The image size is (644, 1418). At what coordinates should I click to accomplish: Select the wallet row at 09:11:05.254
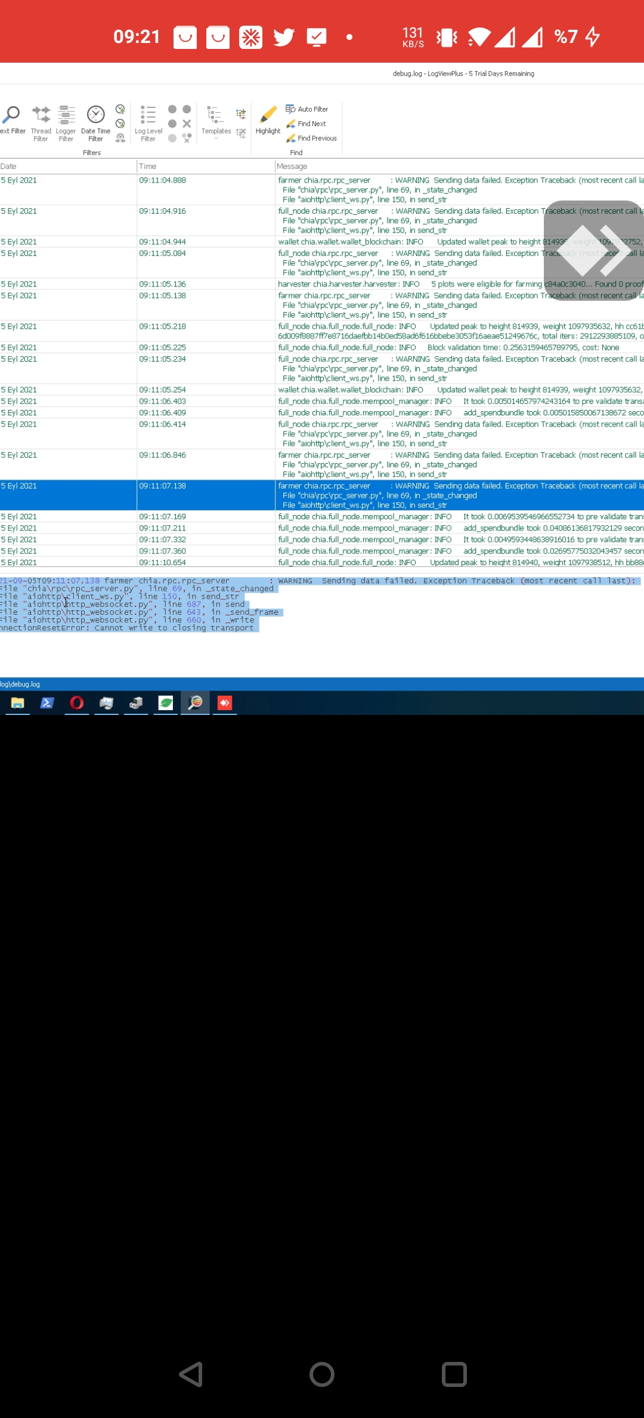[322, 390]
